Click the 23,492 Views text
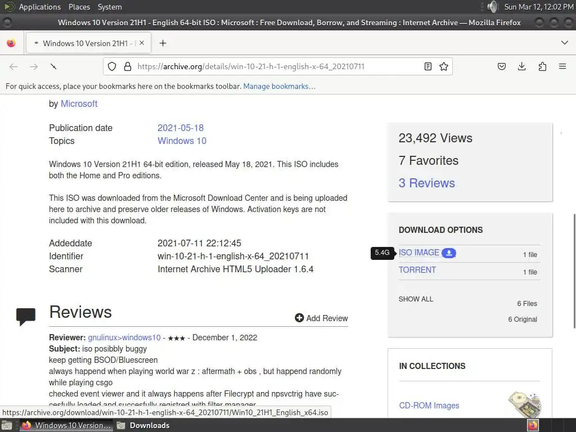576x432 pixels. (x=435, y=138)
